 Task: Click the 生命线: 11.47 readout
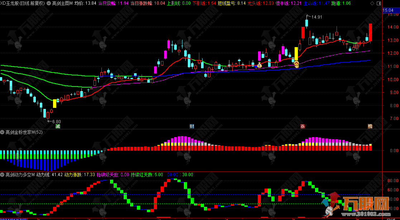coord(316,3)
